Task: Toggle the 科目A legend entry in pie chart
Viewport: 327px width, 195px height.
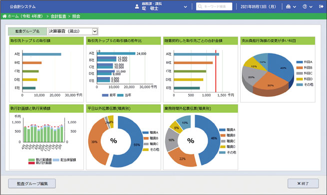Action: [305, 62]
